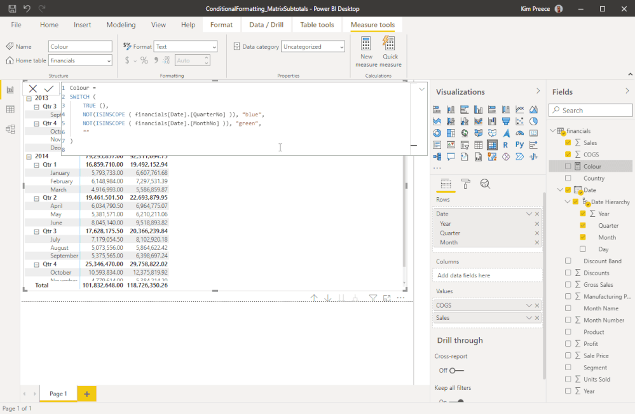Remove Sales from Values well
This screenshot has width=635, height=414.
(537, 317)
